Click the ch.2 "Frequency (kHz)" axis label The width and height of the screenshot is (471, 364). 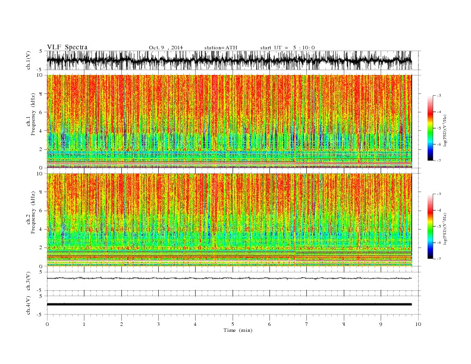tap(33, 212)
